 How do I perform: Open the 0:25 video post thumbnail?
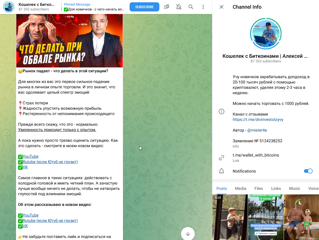(230, 217)
